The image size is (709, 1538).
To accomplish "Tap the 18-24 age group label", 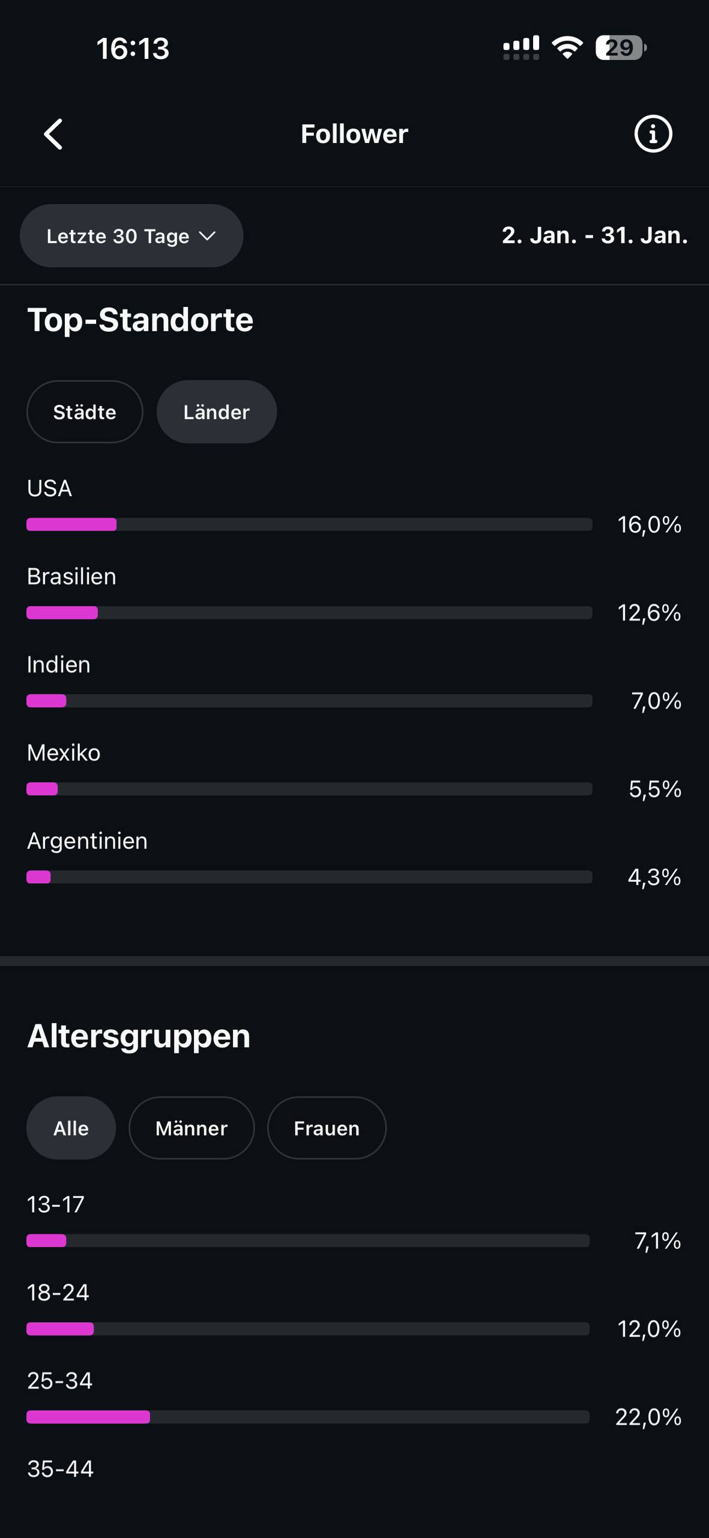I will pyautogui.click(x=58, y=1293).
